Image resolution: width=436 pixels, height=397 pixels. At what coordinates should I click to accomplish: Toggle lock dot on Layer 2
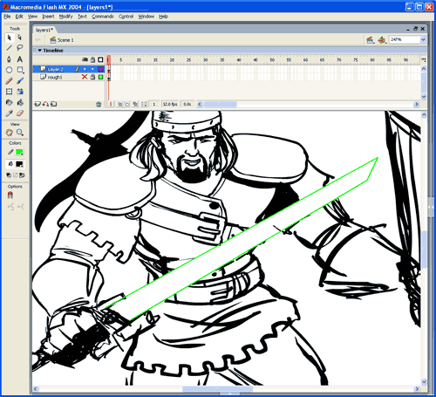tap(92, 69)
